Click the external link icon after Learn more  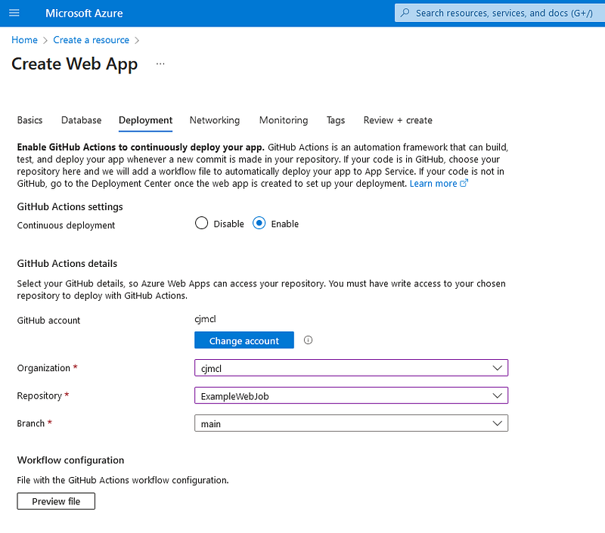tap(464, 183)
